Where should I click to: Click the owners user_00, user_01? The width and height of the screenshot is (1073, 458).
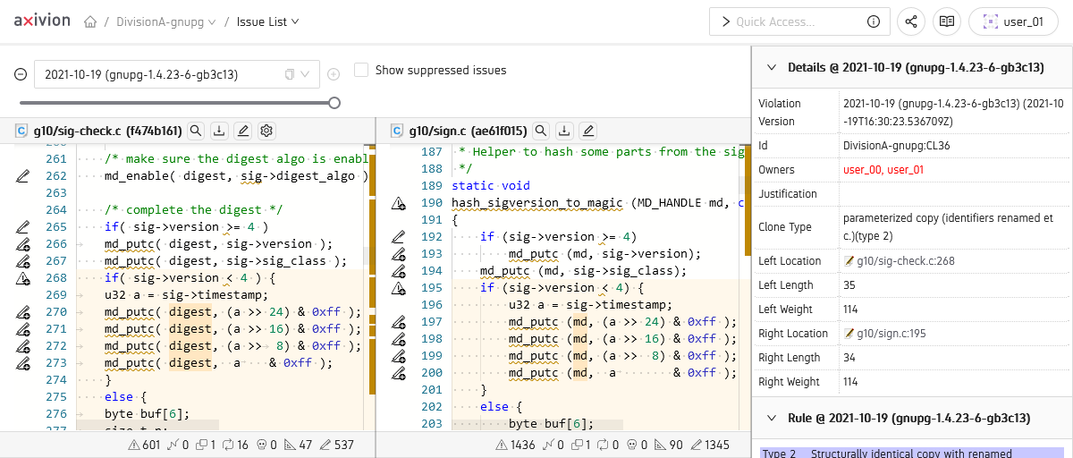tap(883, 170)
